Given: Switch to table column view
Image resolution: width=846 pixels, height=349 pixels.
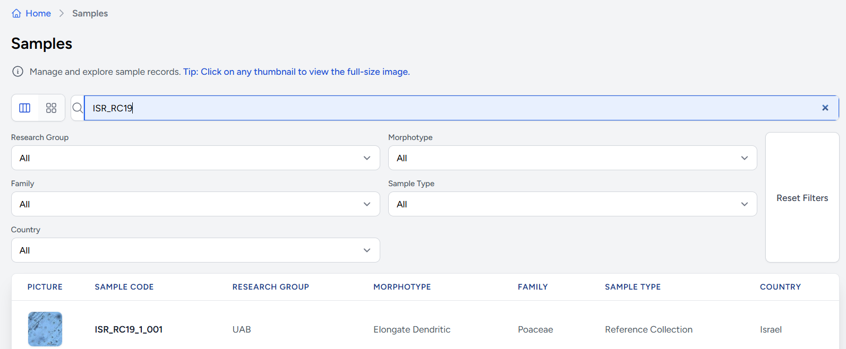Looking at the screenshot, I should [x=25, y=108].
